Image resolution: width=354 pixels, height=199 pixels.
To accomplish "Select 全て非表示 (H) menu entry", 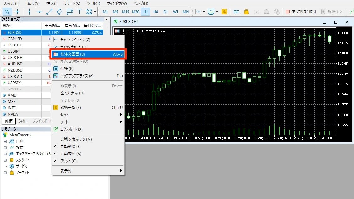I will point(88,93).
